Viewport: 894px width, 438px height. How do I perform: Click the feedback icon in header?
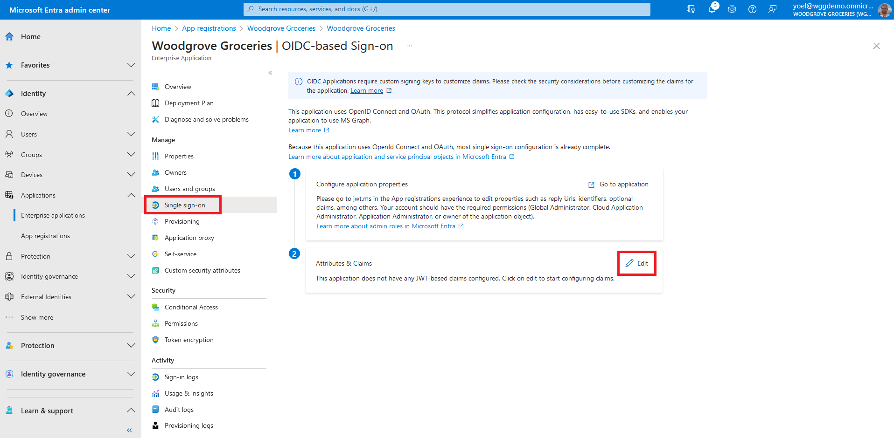point(773,9)
